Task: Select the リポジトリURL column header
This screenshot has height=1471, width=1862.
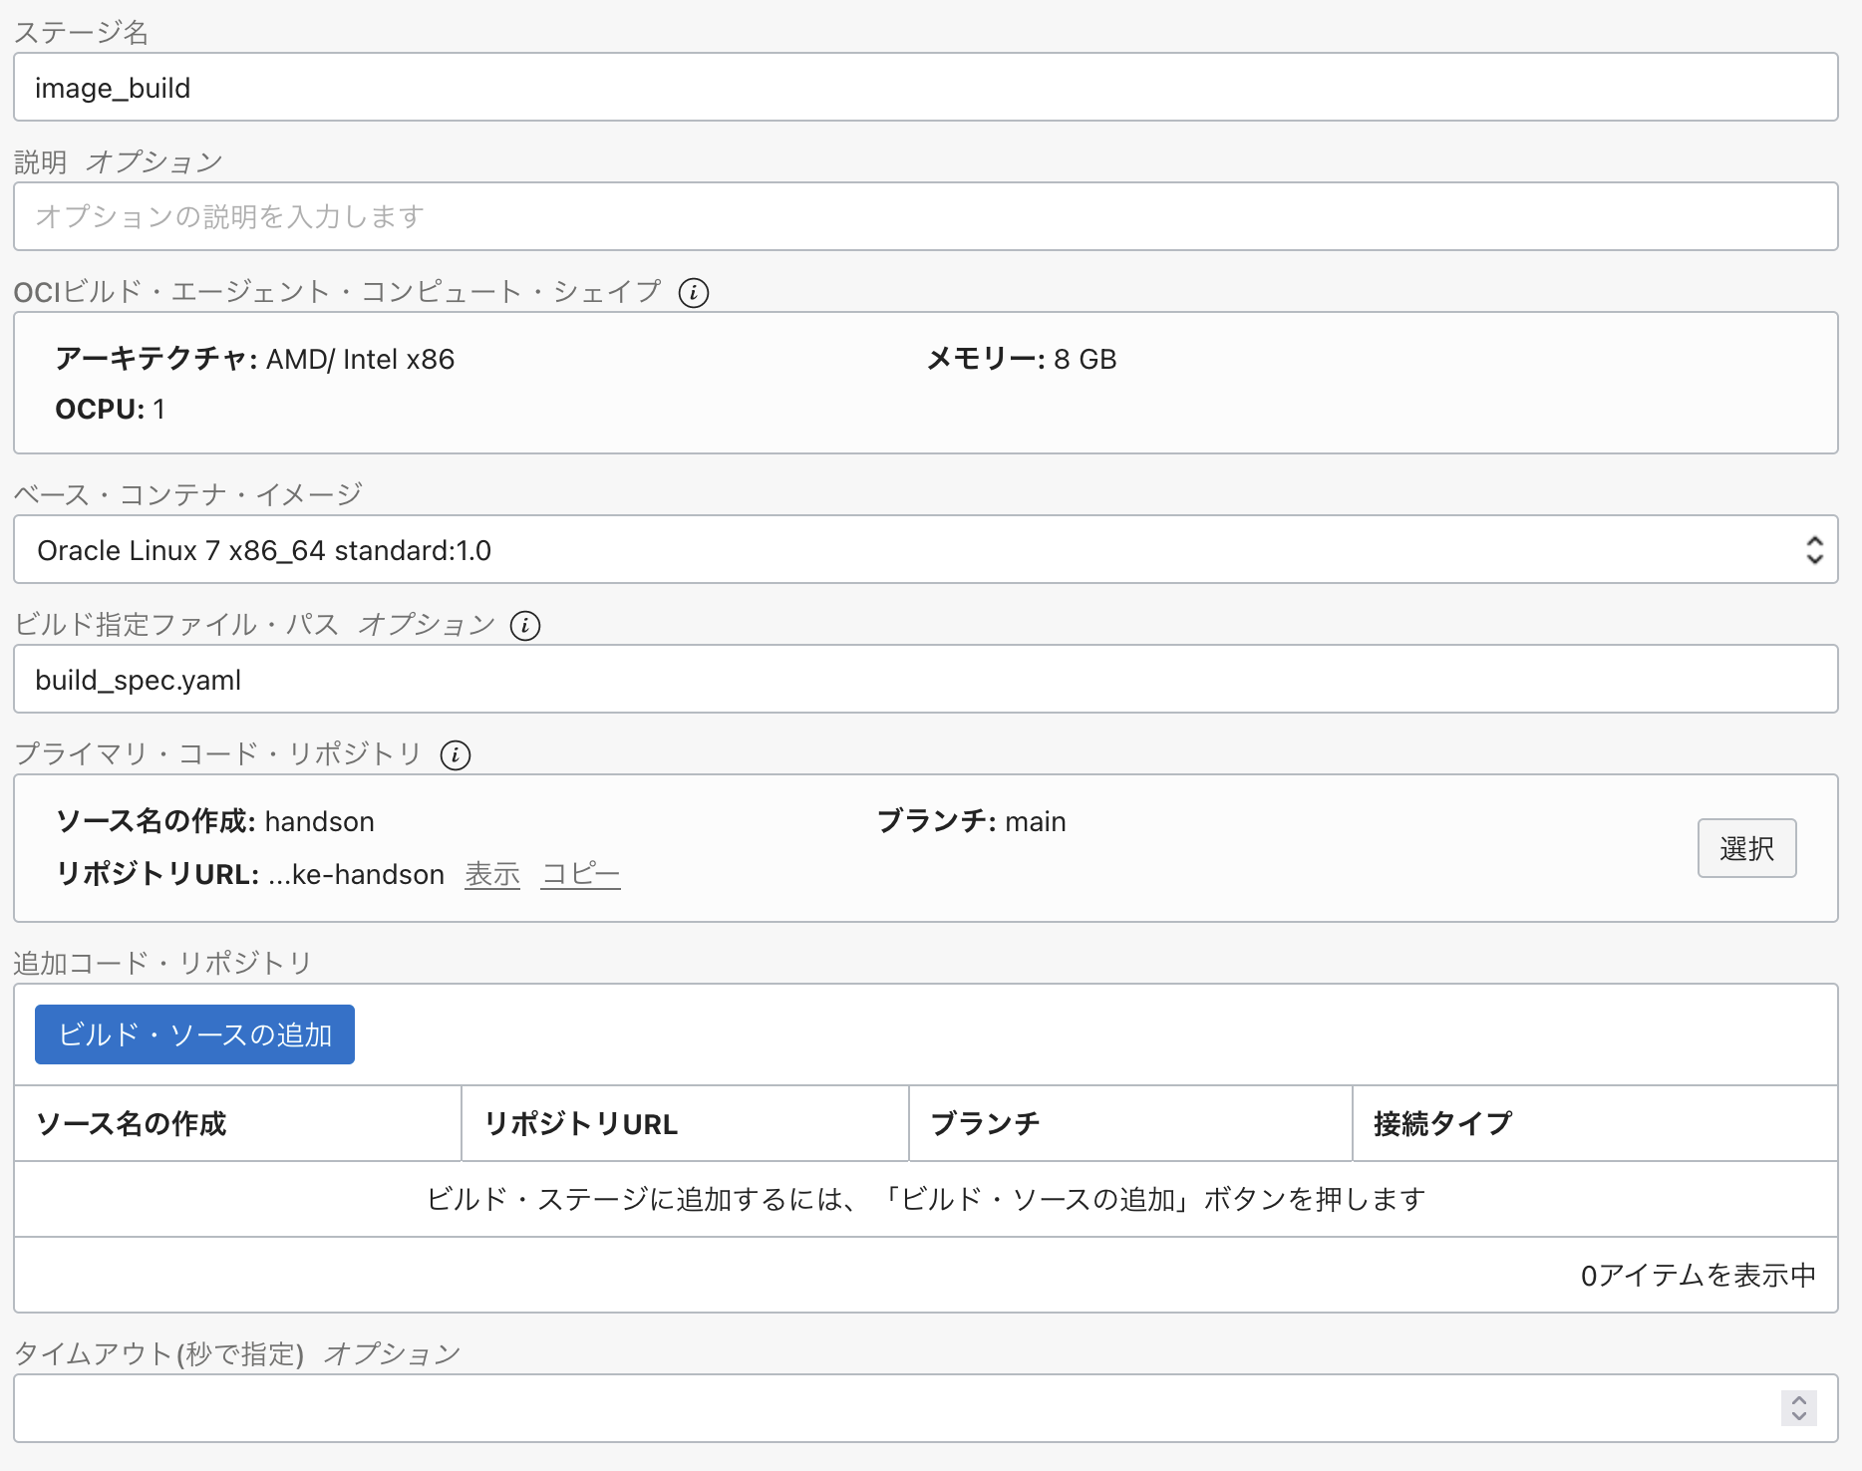Action: pos(581,1124)
